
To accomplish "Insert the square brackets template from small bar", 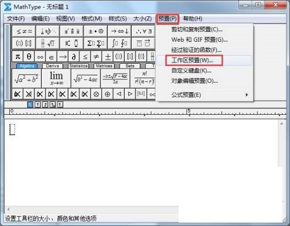I will (130, 56).
